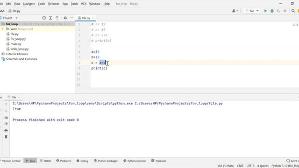
Task: Click the warnings indicator in editor corner
Action: pos(295,25)
